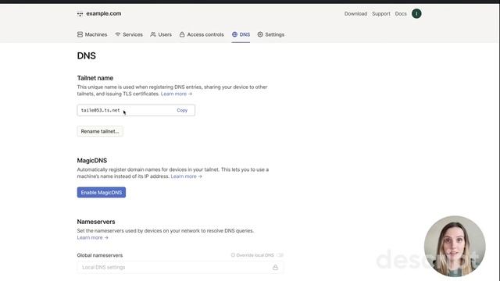Go to the Users tab
Screen dimensions: 500x281
coord(161,34)
